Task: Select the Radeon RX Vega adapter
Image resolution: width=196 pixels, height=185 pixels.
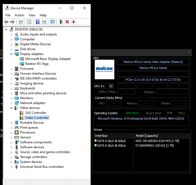Action: coord(37,64)
